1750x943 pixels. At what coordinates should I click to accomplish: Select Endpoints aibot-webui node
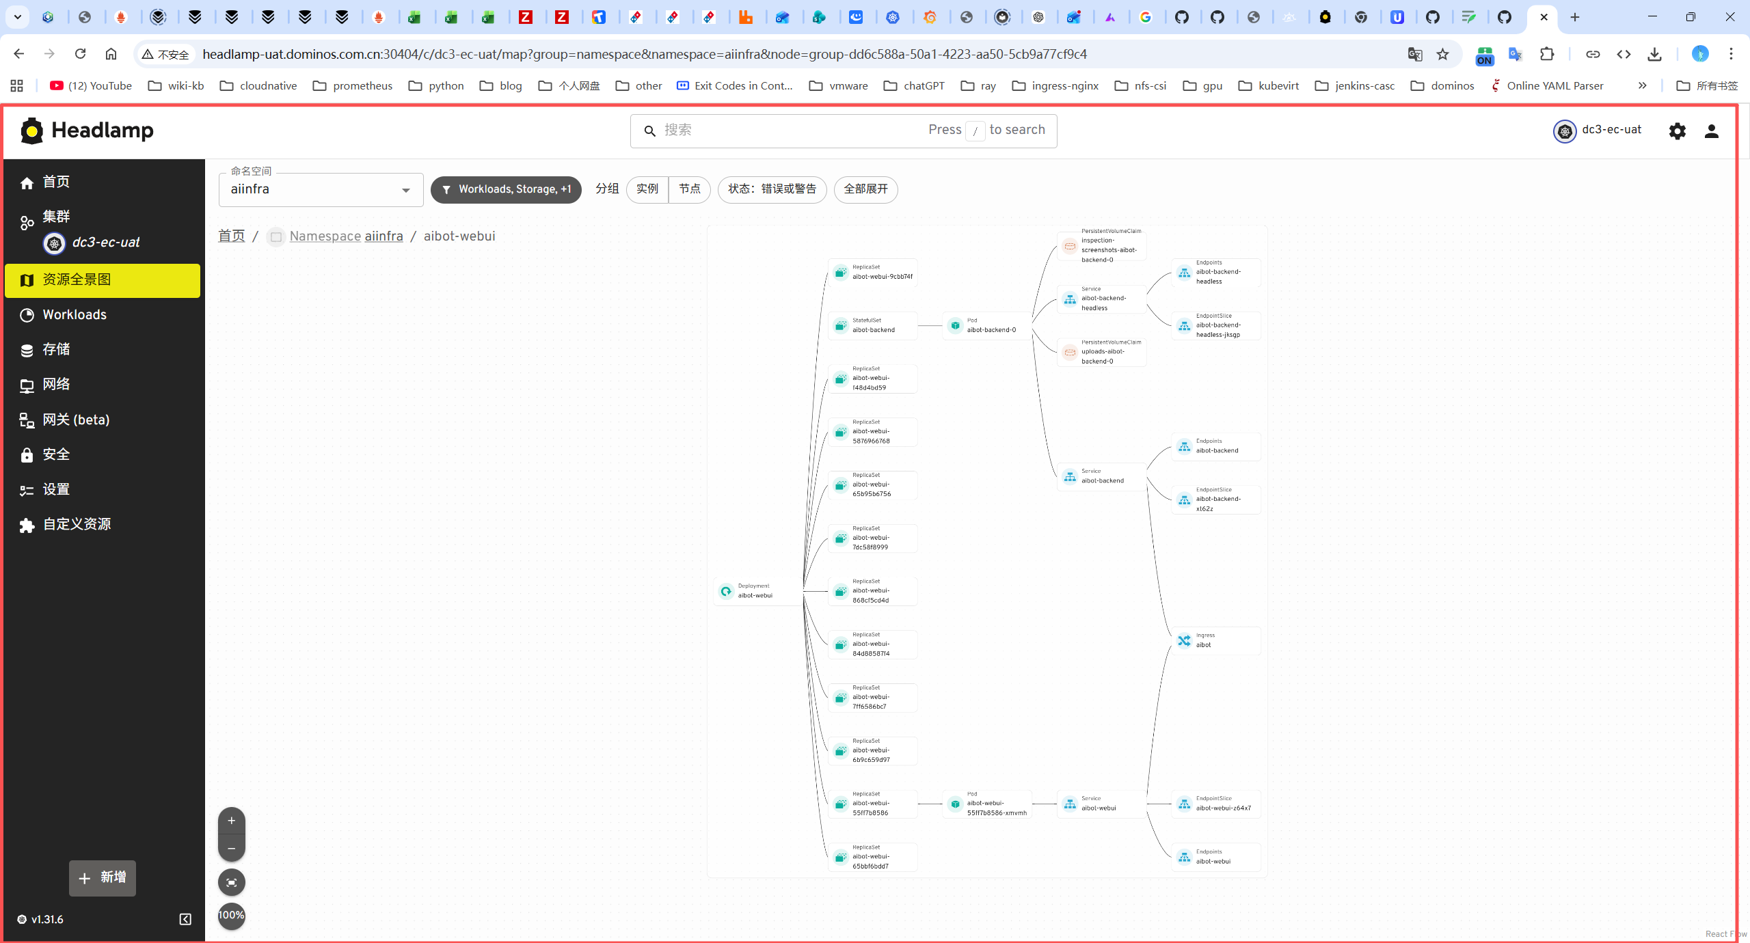pyautogui.click(x=1216, y=857)
